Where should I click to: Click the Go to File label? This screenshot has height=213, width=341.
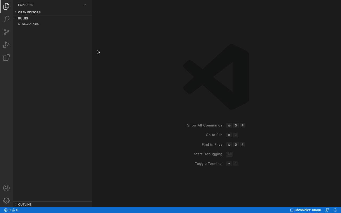pyautogui.click(x=214, y=135)
